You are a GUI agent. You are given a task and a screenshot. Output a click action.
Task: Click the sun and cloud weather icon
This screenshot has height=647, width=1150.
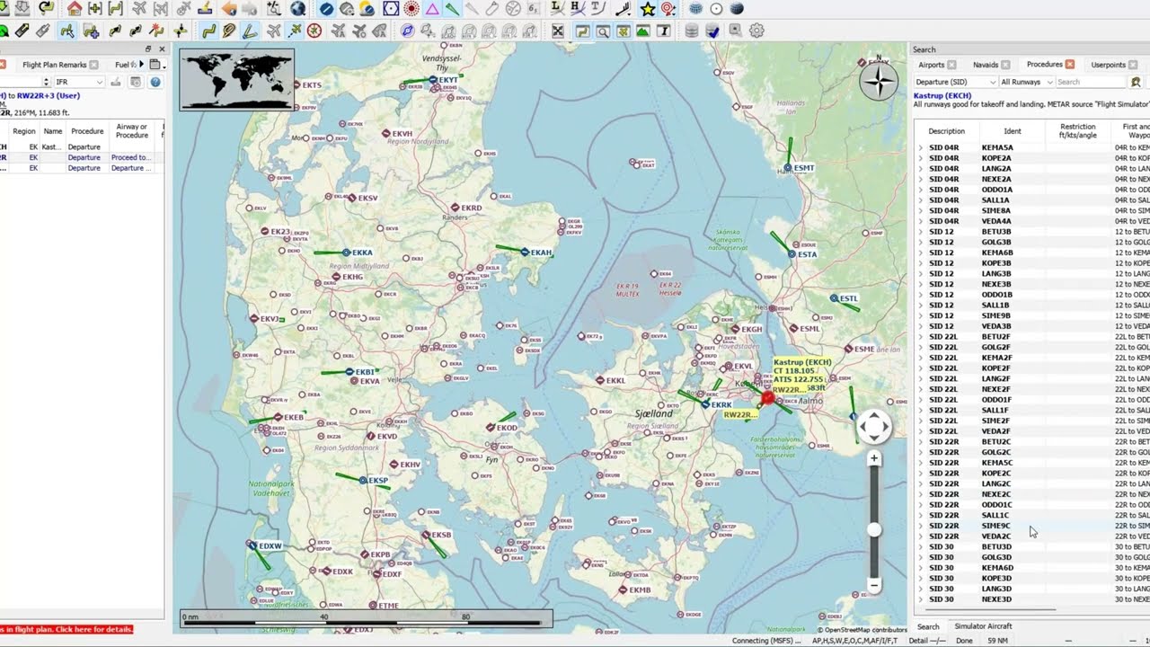367,9
